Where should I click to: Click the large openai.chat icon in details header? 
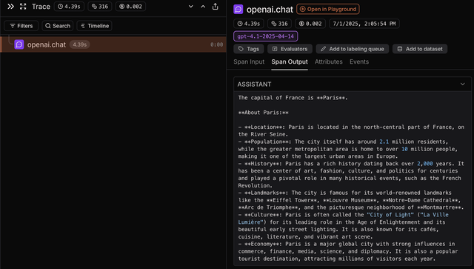point(238,10)
